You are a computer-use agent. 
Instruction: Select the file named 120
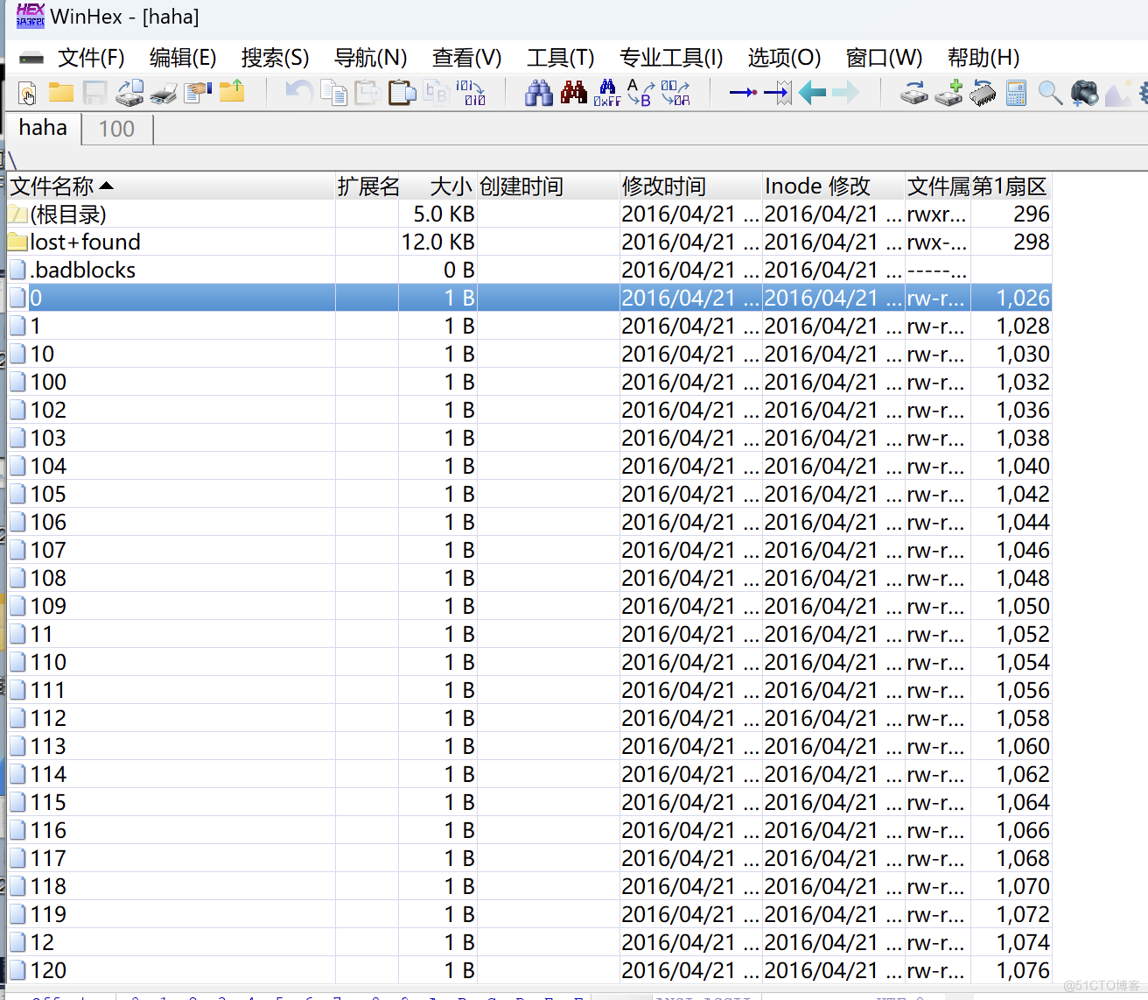[x=529, y=970]
